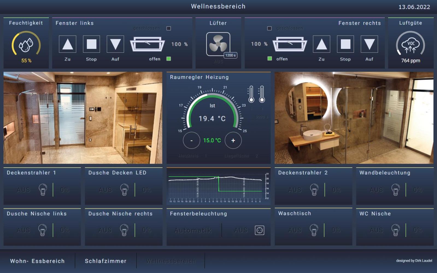Viewport: 437px width, 273px height.
Task: Click the 764 ppm air quality value
Action: 410,61
